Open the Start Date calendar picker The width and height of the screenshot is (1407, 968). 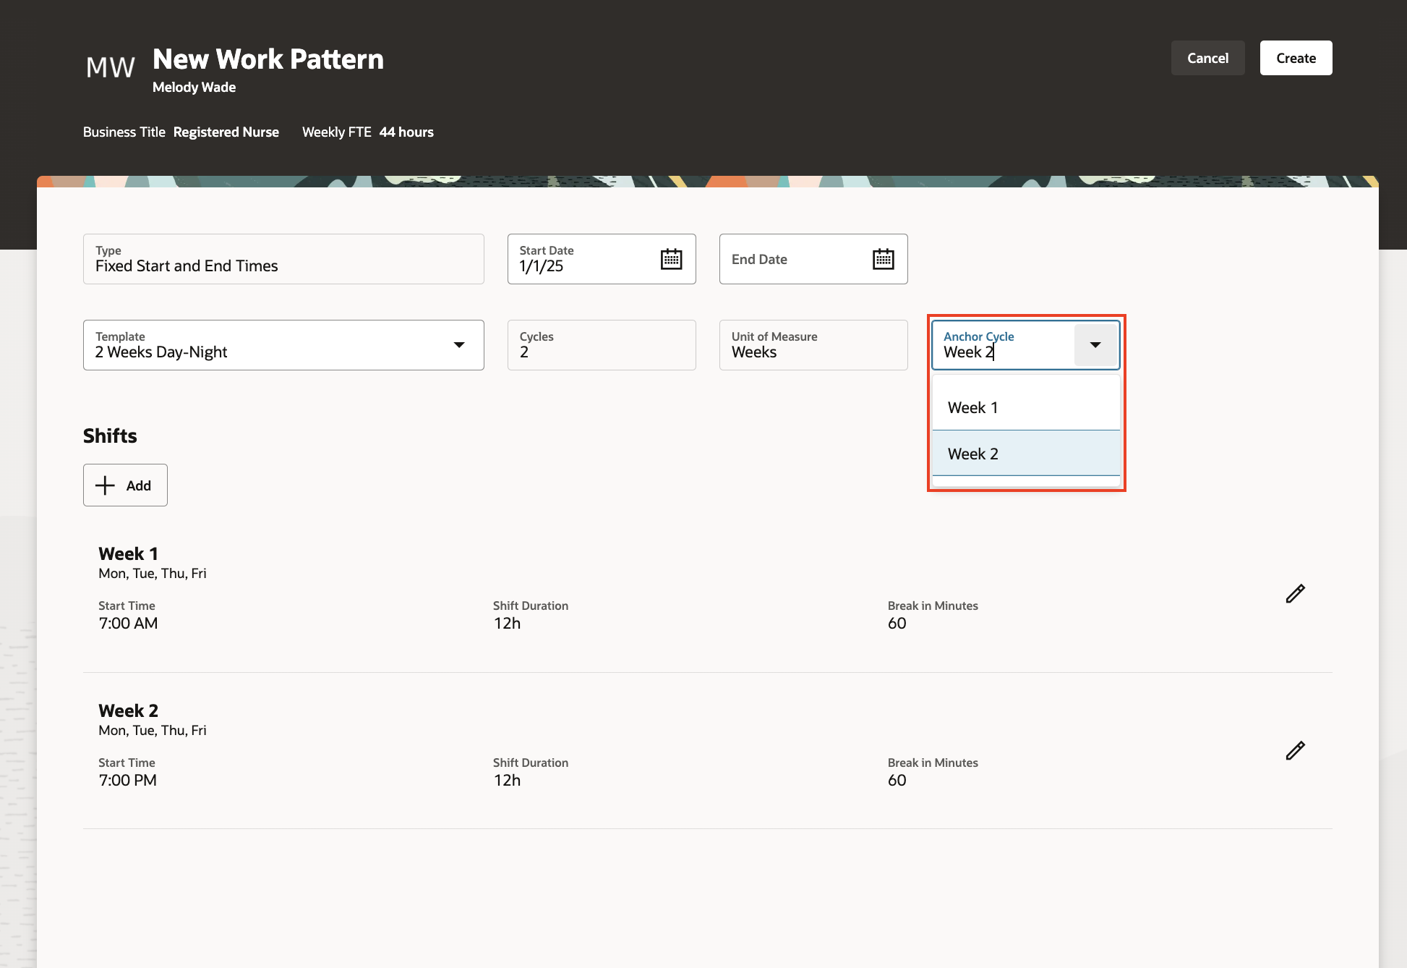point(671,259)
